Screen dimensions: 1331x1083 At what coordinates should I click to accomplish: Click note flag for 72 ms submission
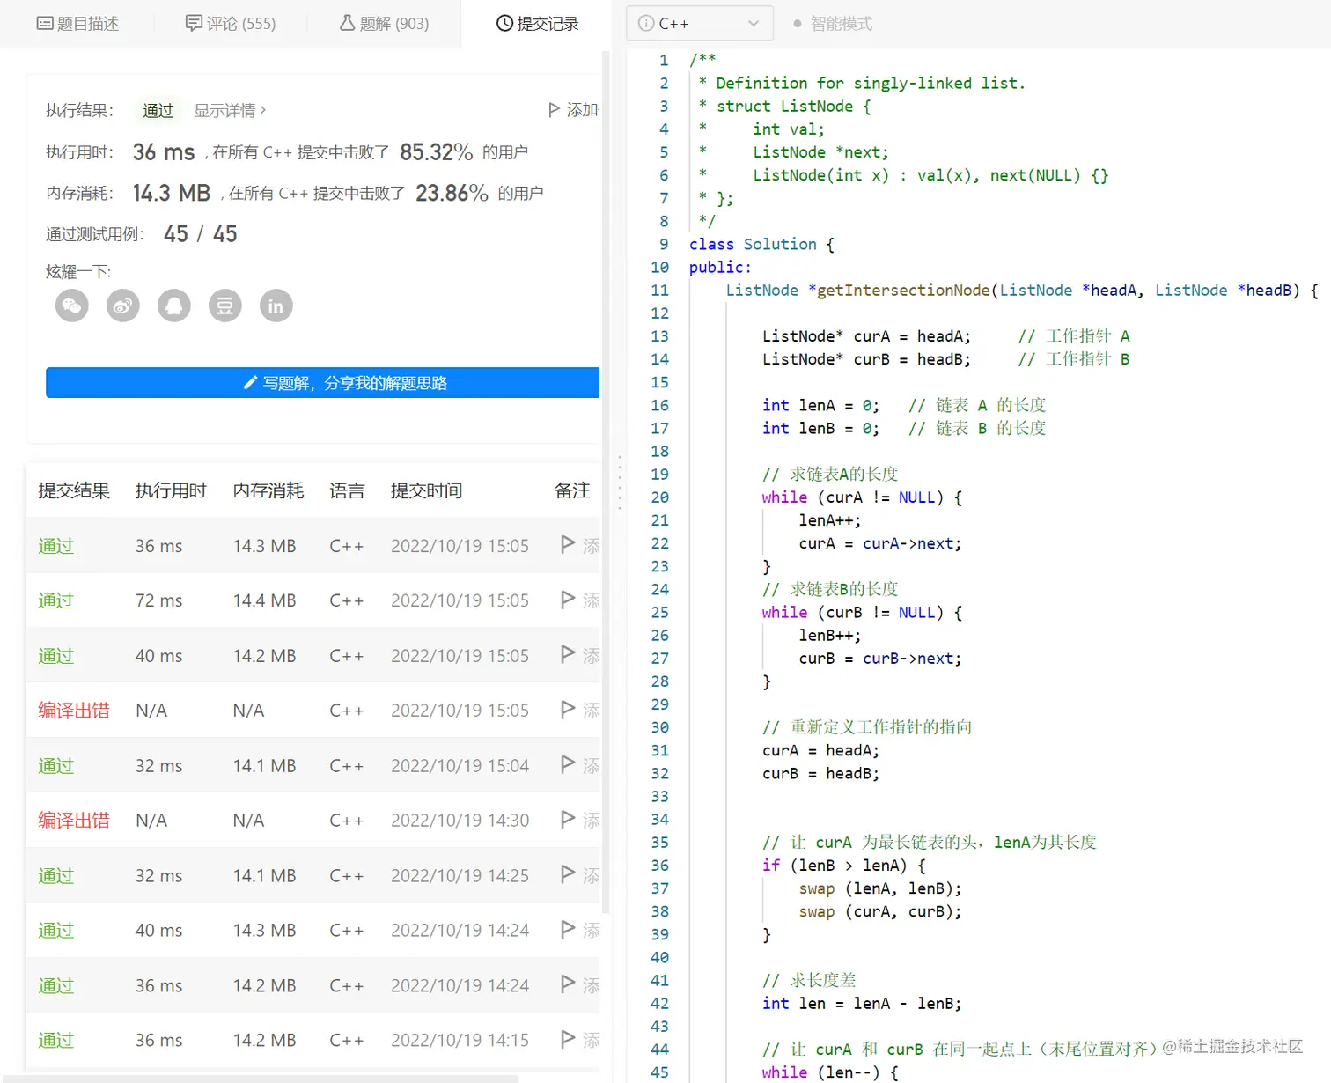(x=568, y=600)
